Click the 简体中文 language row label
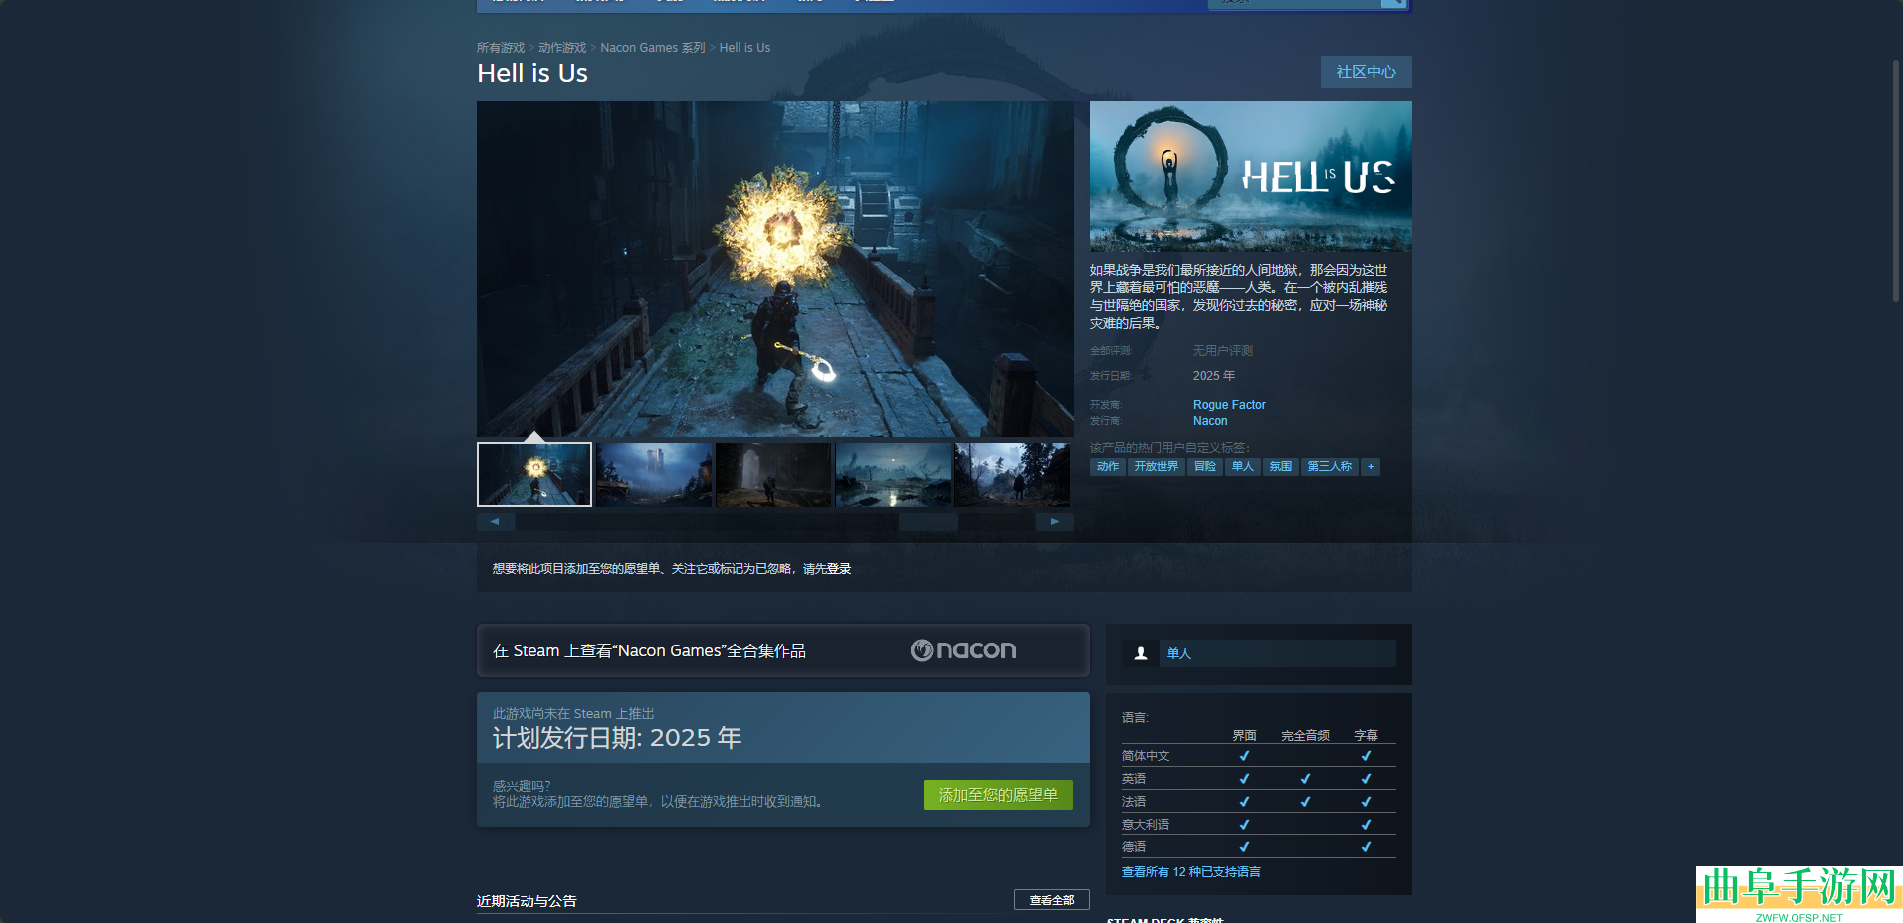 coord(1146,756)
